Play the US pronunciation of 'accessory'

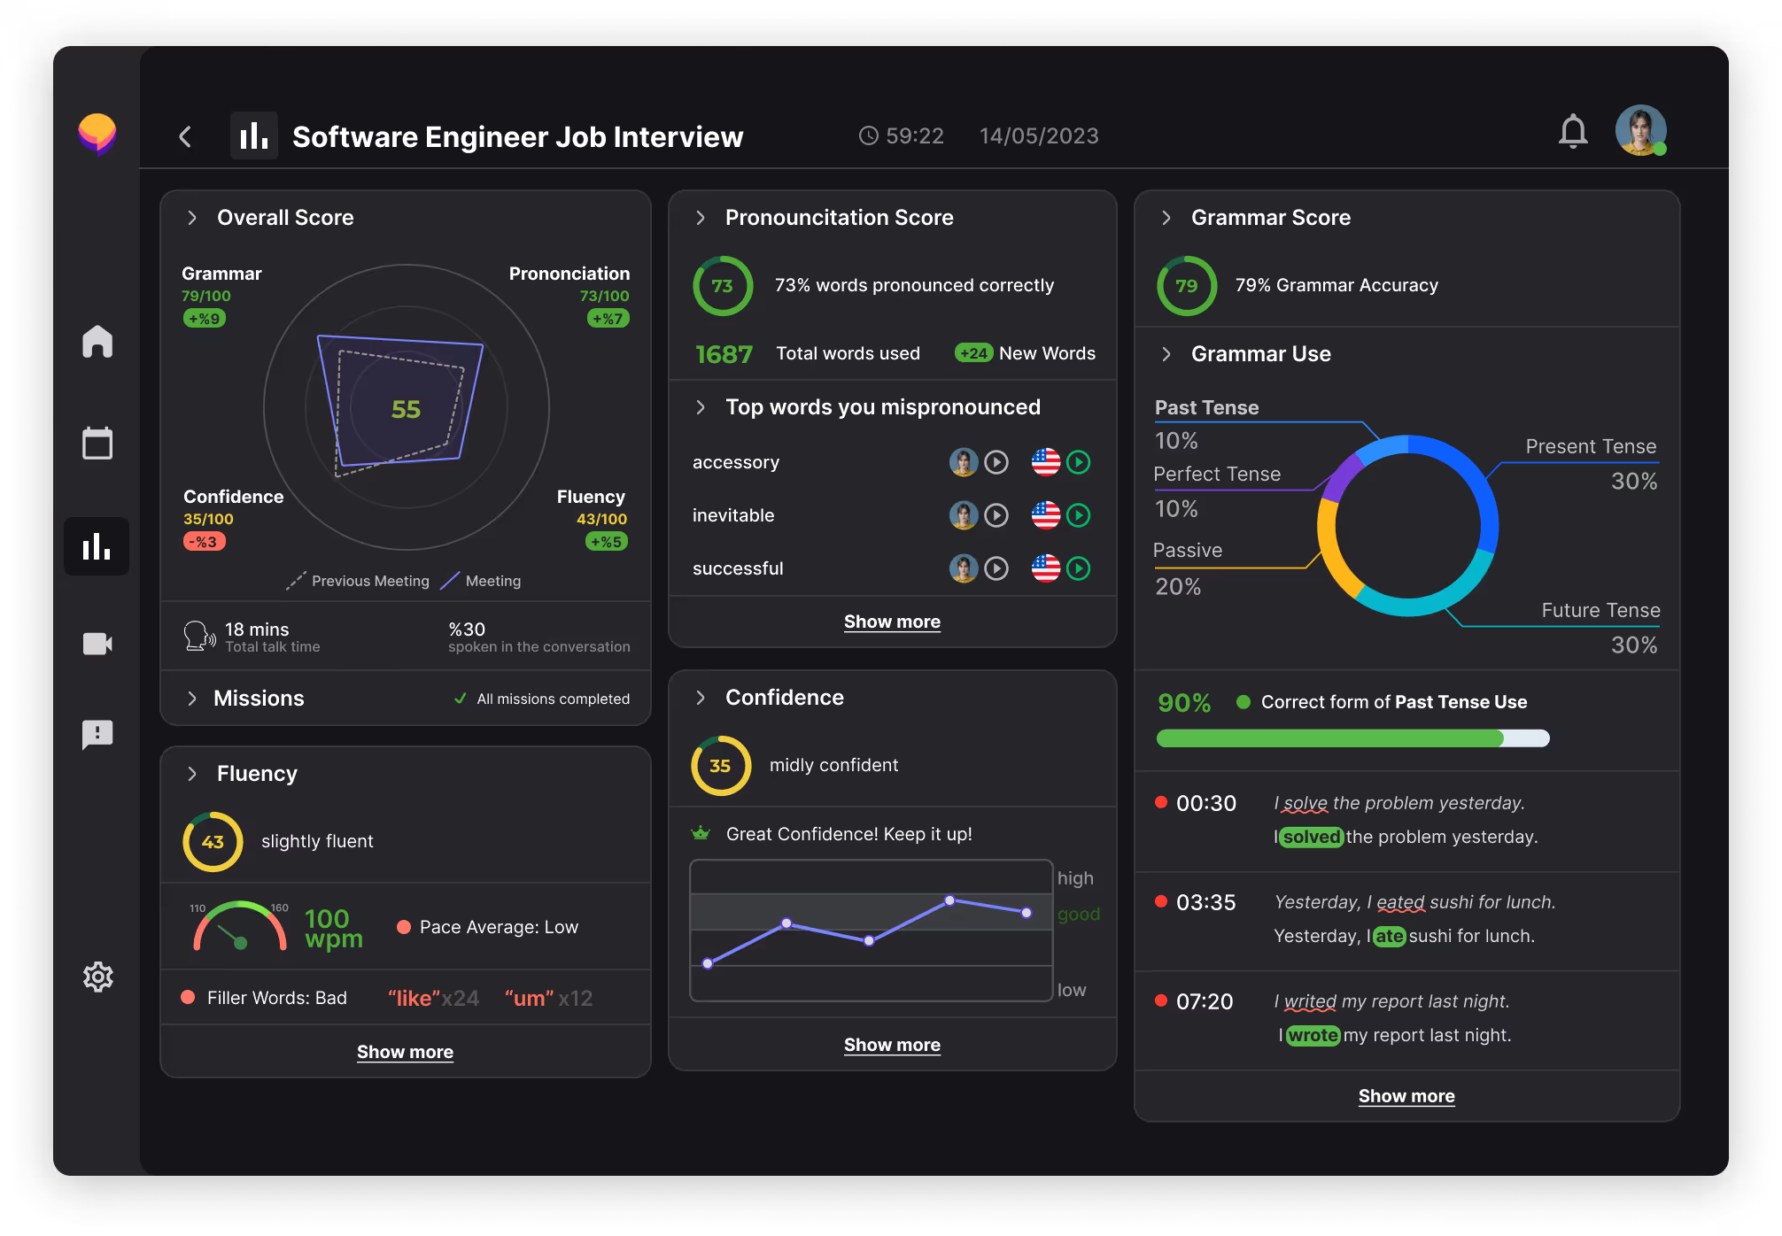point(1078,462)
